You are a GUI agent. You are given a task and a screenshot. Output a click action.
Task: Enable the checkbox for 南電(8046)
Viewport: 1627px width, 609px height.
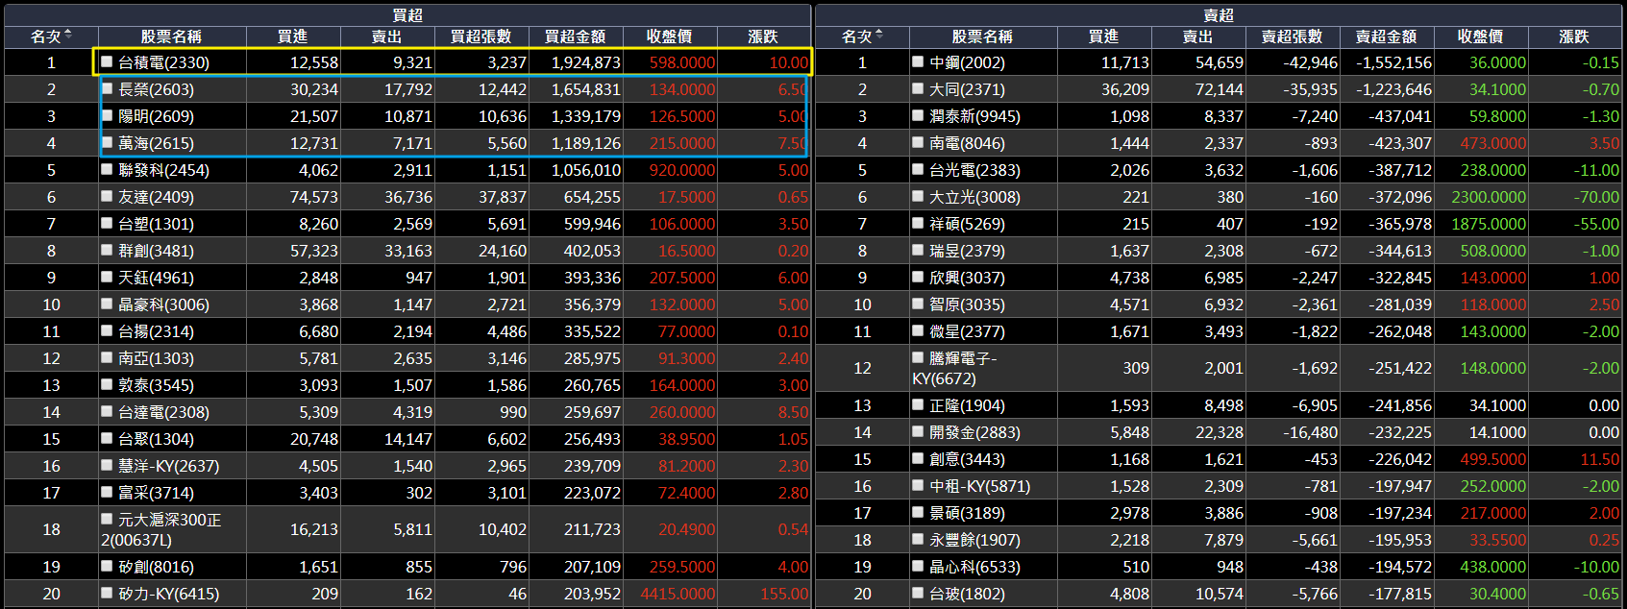point(919,142)
